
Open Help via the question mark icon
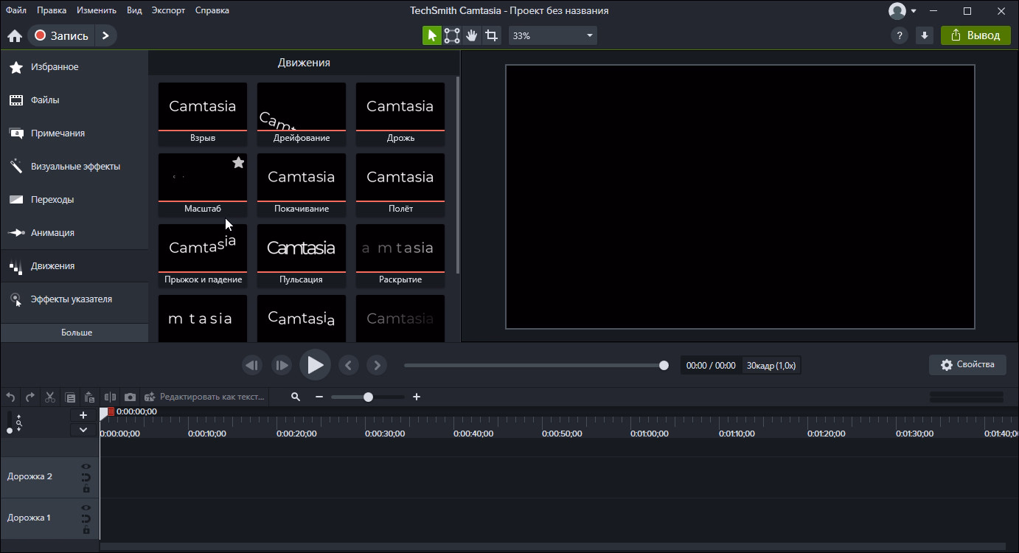tap(899, 35)
